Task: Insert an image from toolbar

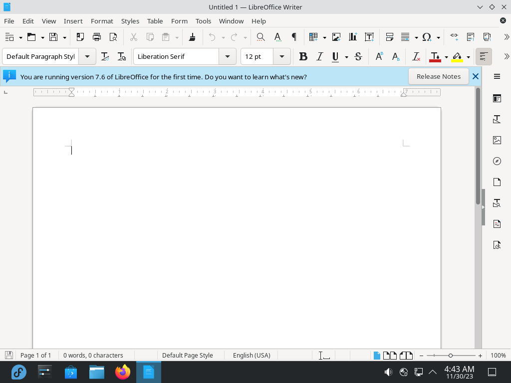Action: pos(336,37)
